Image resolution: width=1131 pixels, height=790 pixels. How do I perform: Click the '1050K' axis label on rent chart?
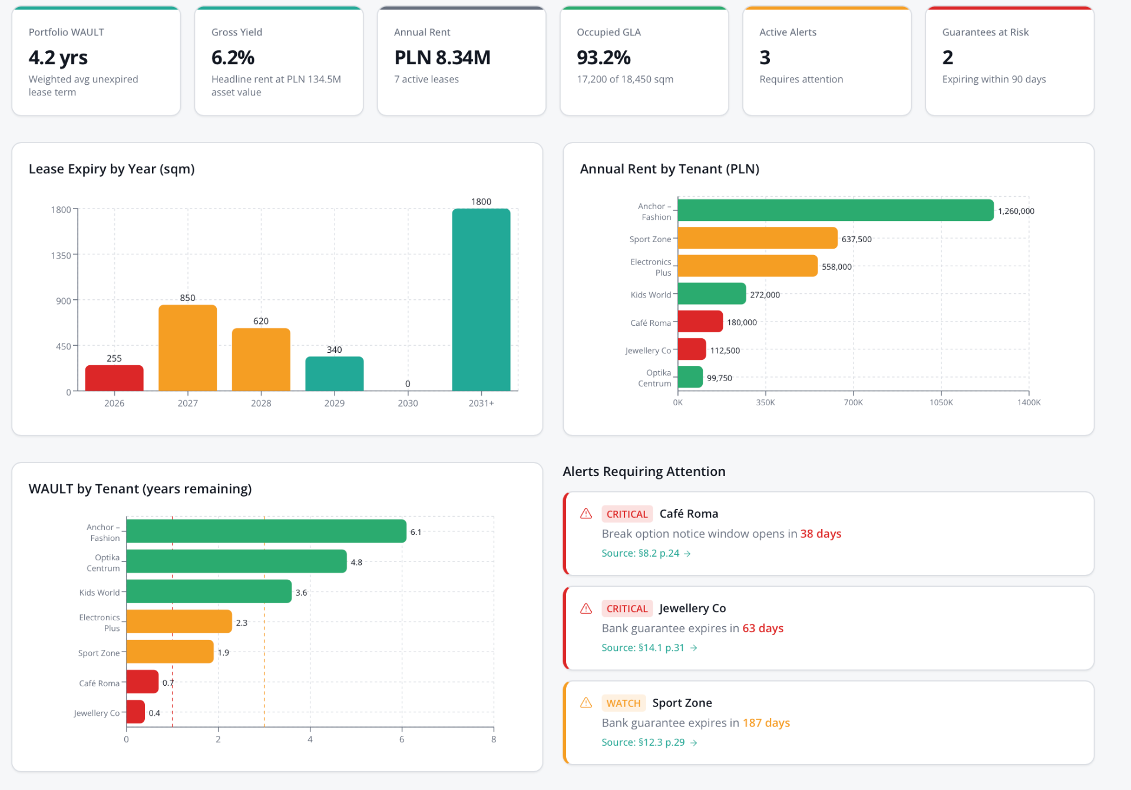click(941, 402)
